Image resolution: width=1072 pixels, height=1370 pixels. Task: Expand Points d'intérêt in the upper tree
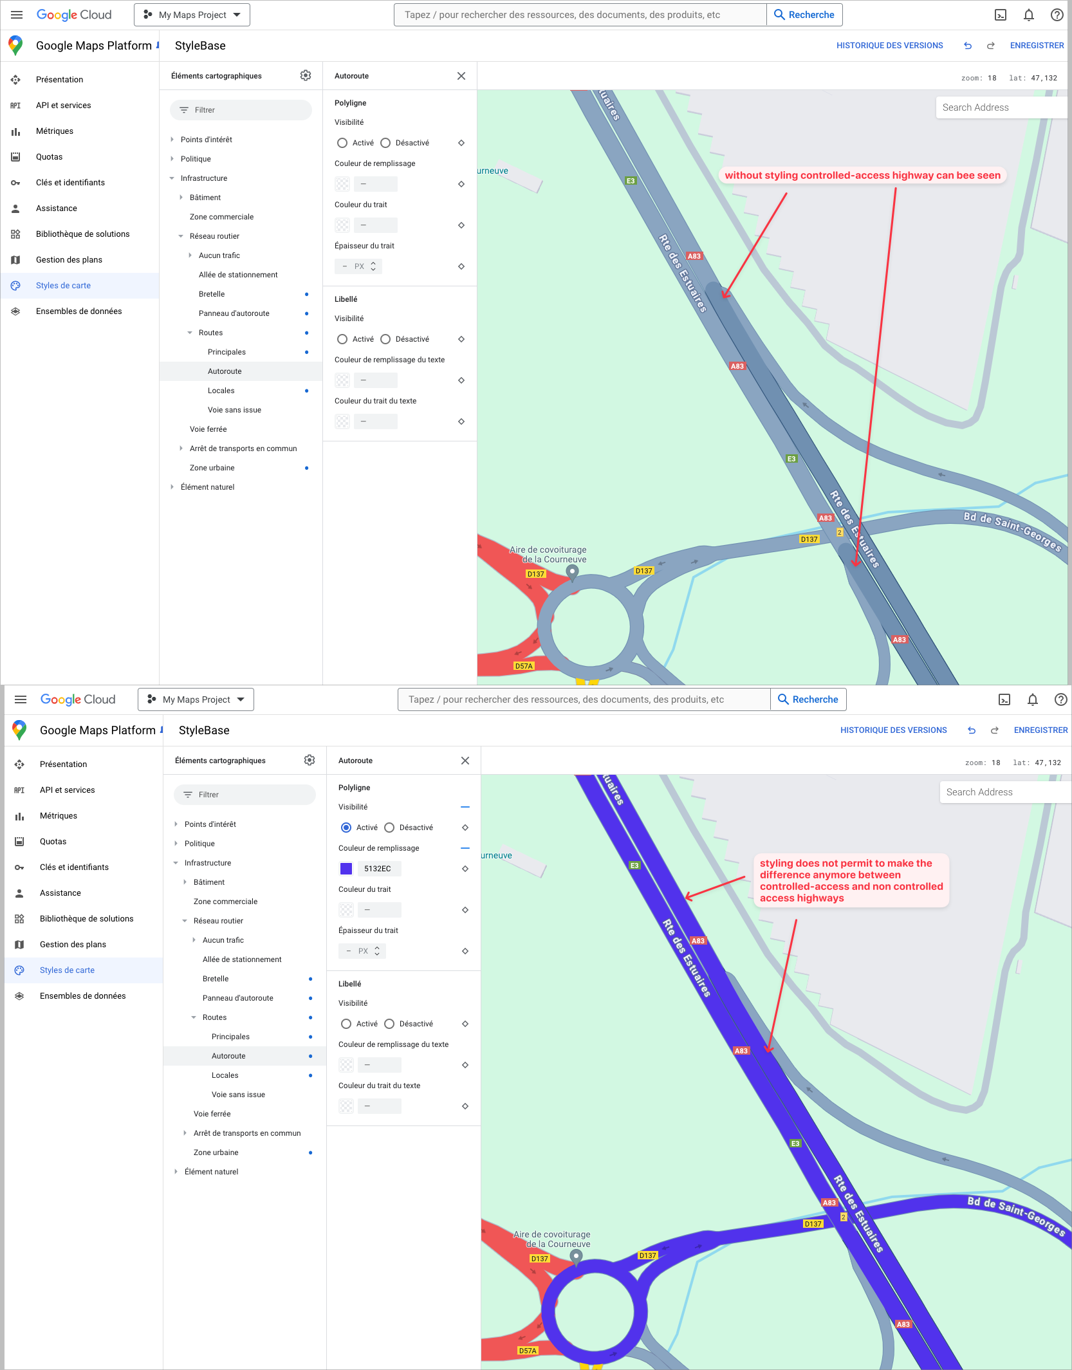point(172,140)
